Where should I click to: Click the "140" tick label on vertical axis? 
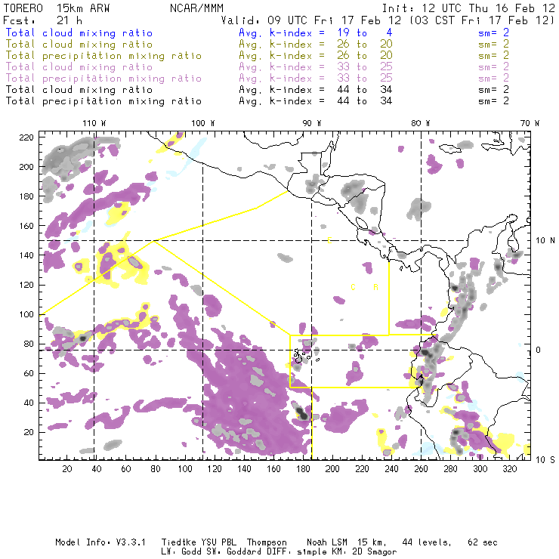click(x=26, y=255)
